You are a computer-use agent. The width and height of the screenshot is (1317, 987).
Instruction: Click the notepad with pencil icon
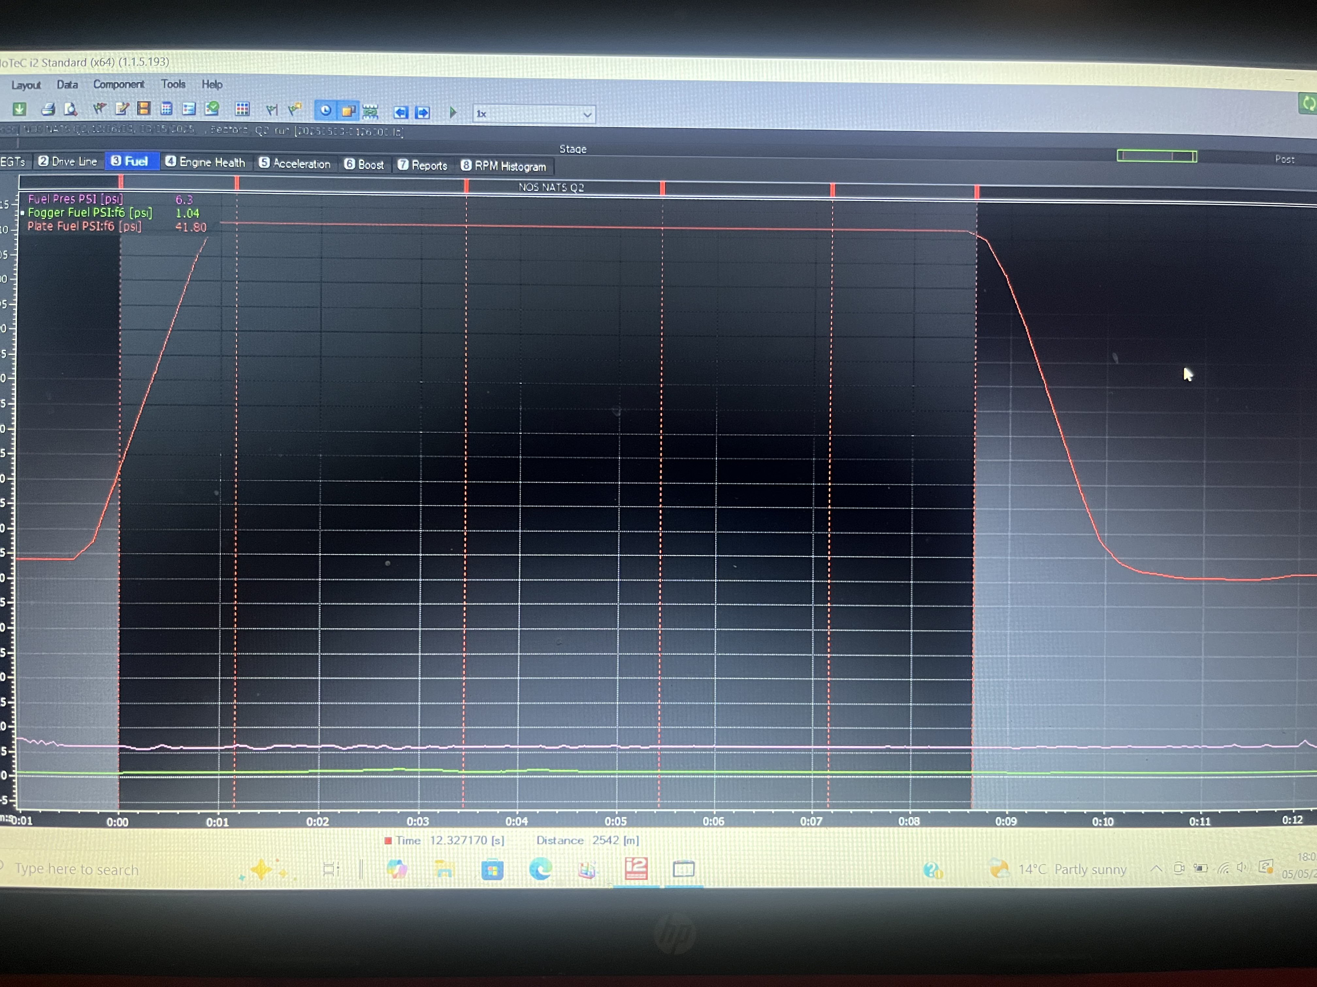click(122, 108)
